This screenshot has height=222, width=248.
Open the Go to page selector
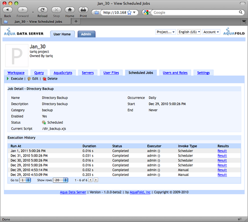(x=25, y=180)
